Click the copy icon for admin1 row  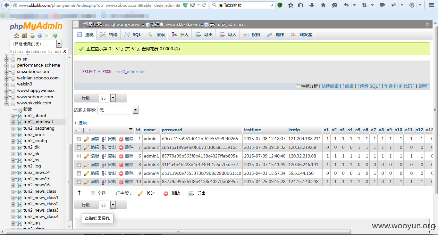click(104, 156)
